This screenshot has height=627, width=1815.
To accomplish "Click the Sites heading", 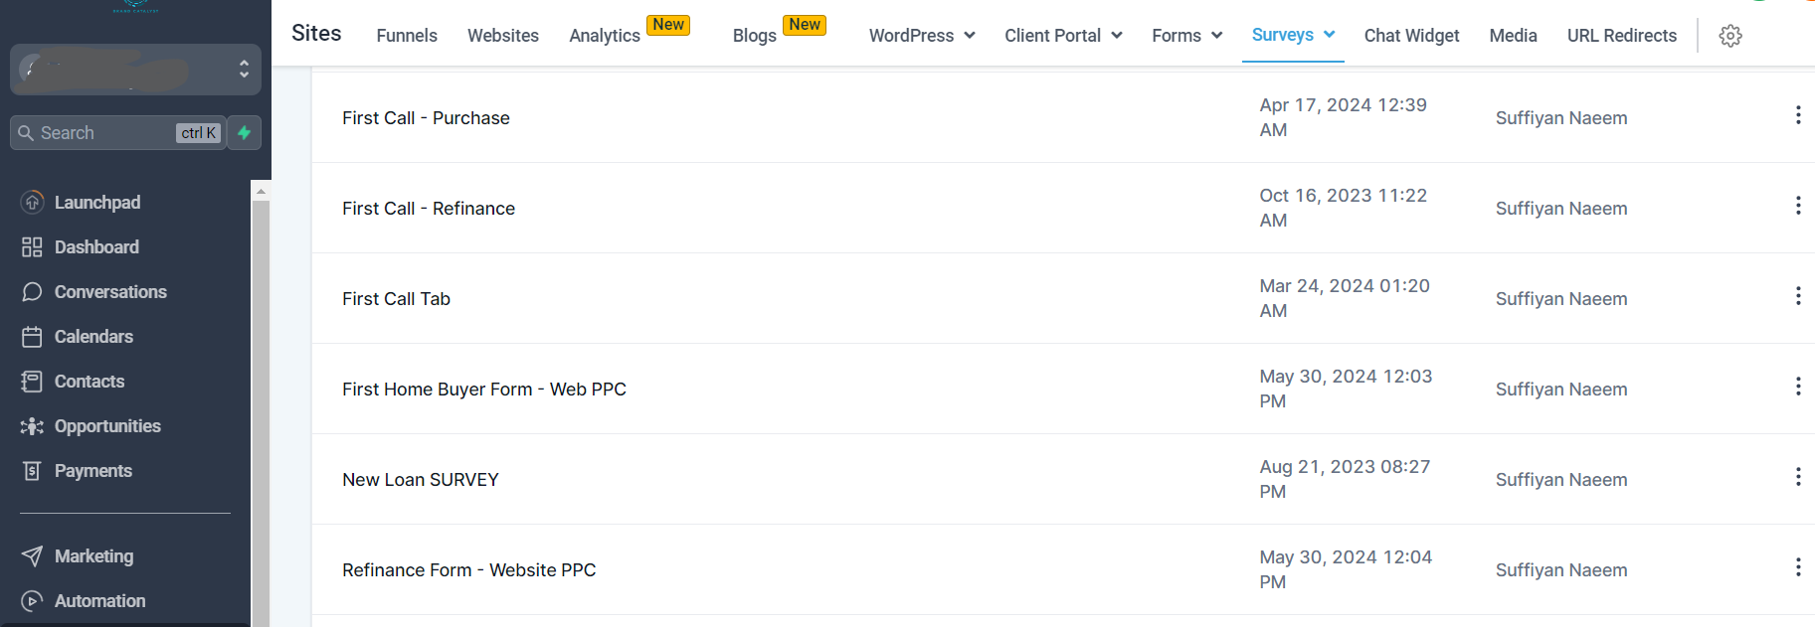I will [316, 33].
